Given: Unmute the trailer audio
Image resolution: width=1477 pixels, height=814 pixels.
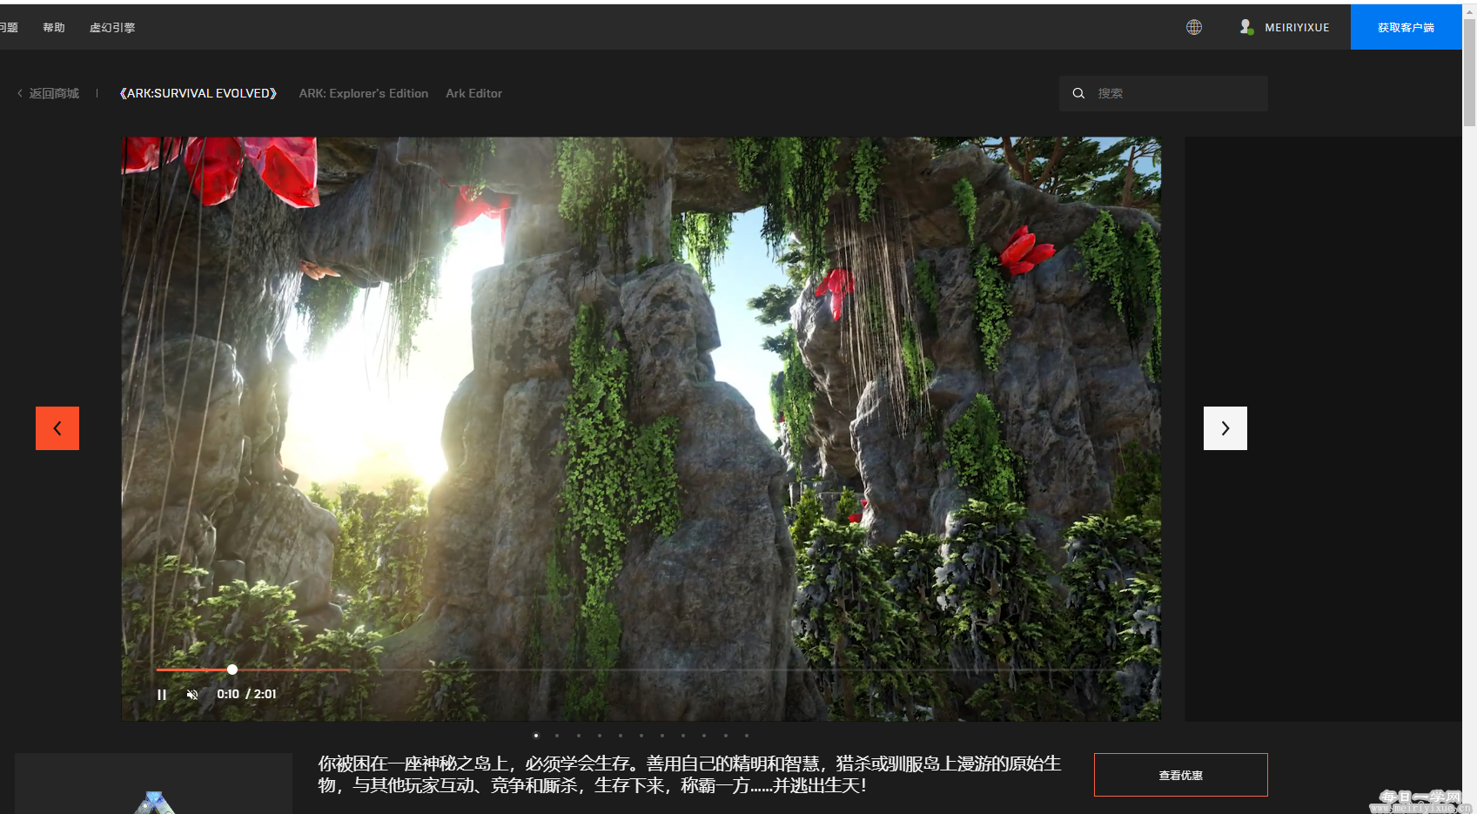Looking at the screenshot, I should click(192, 695).
